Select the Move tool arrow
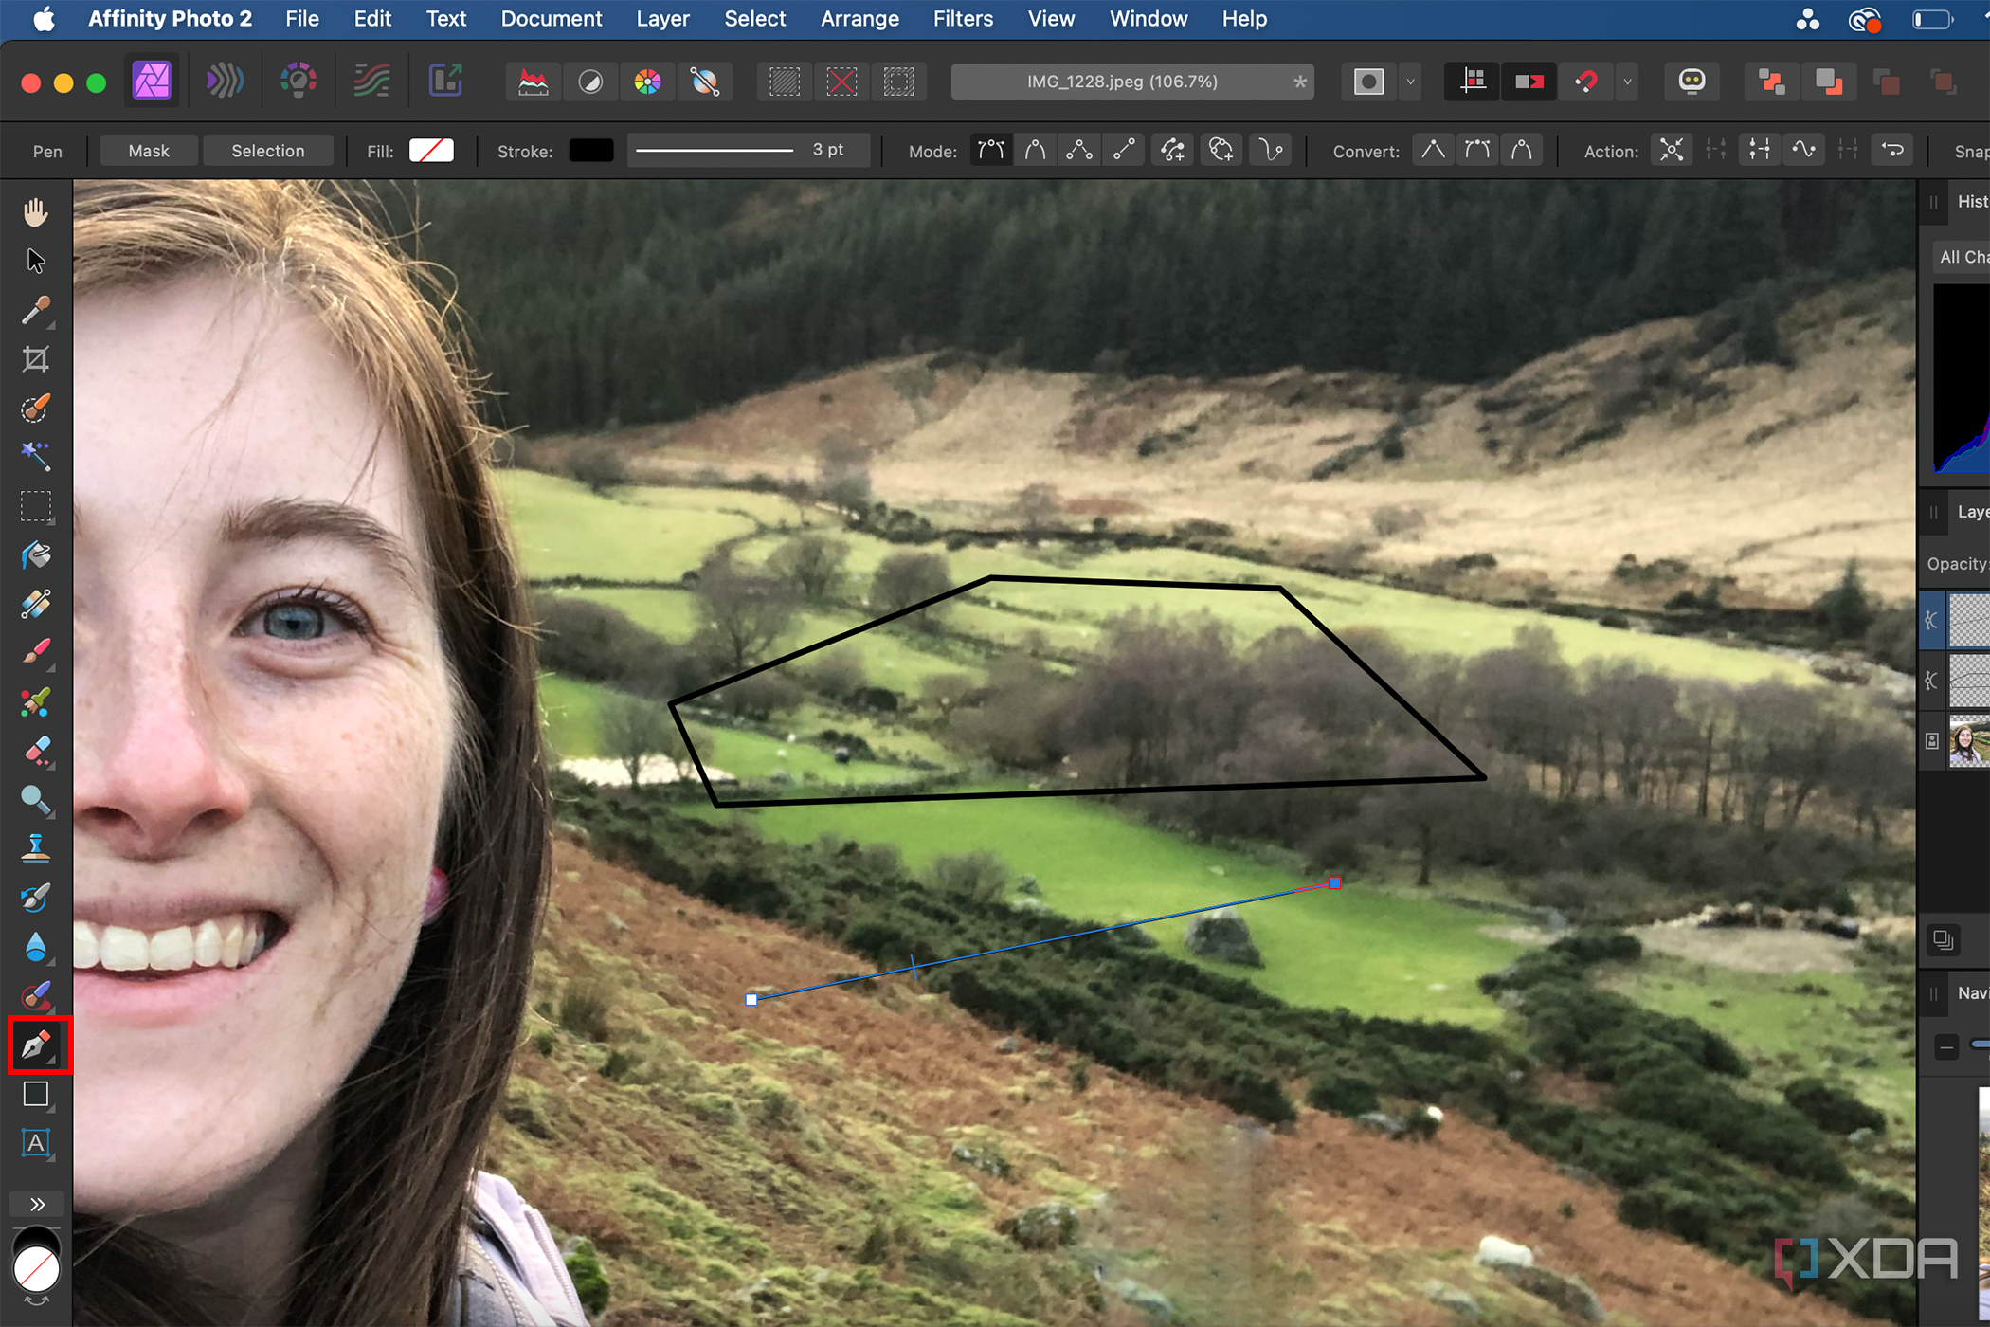The width and height of the screenshot is (1990, 1327). point(35,261)
